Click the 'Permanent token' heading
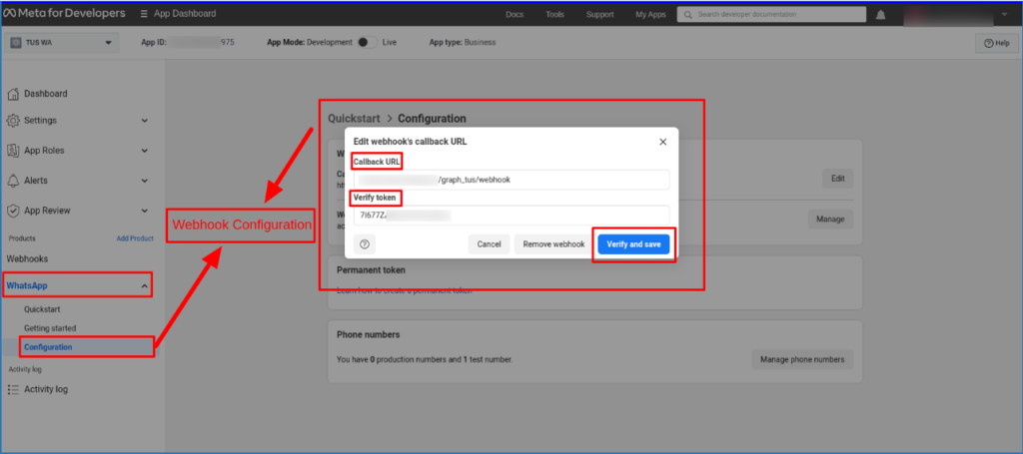Screen dimensions: 1023x454 pyautogui.click(x=371, y=269)
